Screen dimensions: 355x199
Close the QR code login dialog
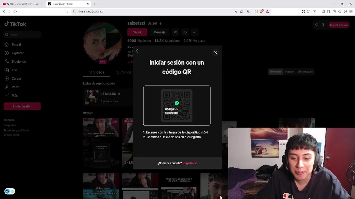[x=215, y=53]
